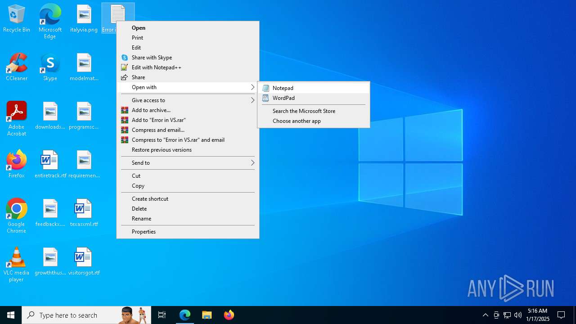Select the modelmat... image file icon
Screen dimensions: 576x324
[84, 67]
